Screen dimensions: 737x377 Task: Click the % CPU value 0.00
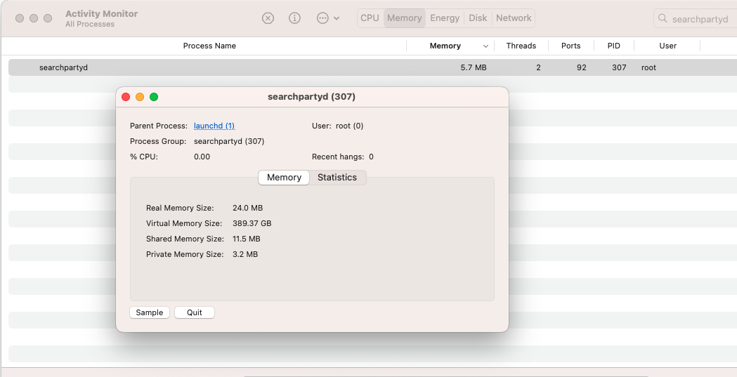[202, 157]
